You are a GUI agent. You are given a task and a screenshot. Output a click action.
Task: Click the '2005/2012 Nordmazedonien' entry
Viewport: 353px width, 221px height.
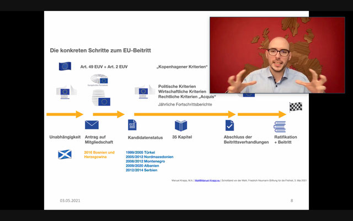149,157
